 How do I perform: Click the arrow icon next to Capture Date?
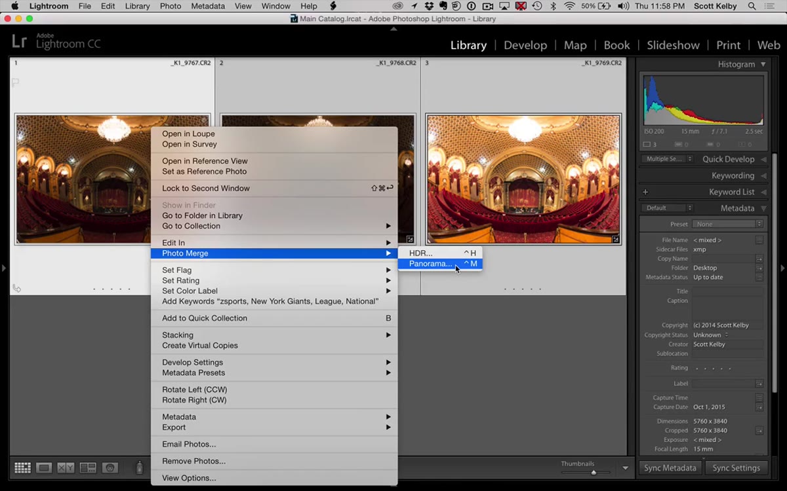tap(759, 407)
